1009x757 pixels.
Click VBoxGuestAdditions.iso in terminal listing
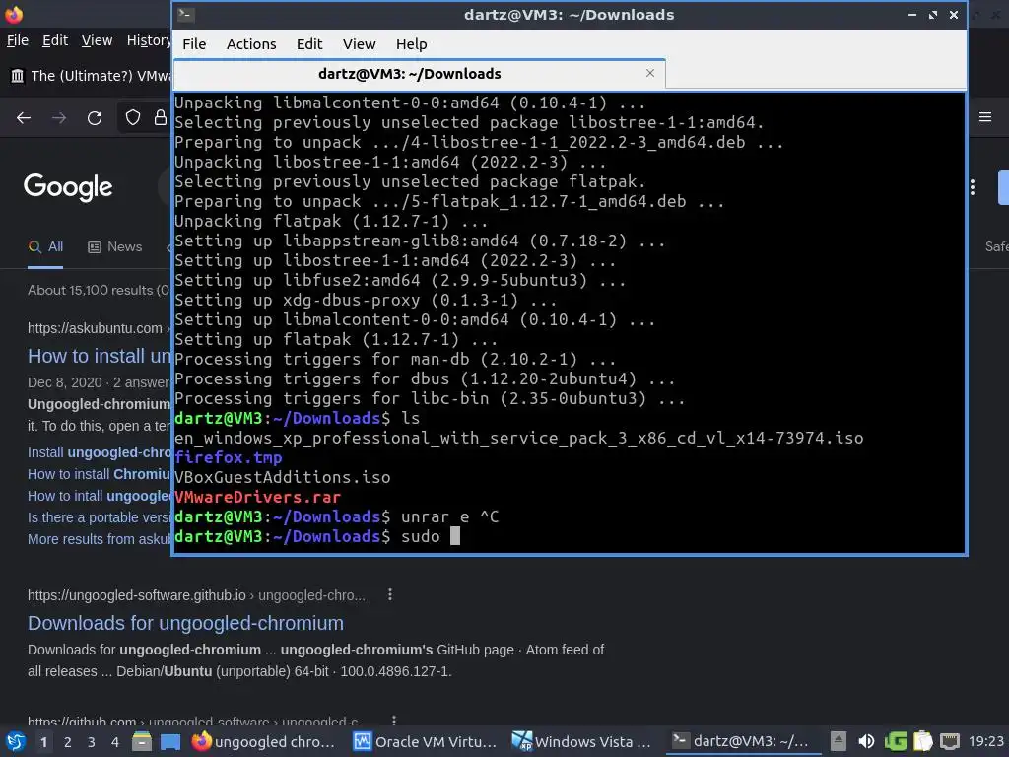pyautogui.click(x=283, y=477)
